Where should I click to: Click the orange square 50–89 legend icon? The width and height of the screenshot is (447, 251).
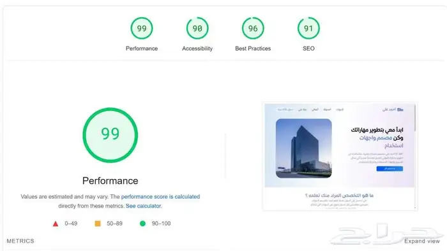pyautogui.click(x=98, y=224)
